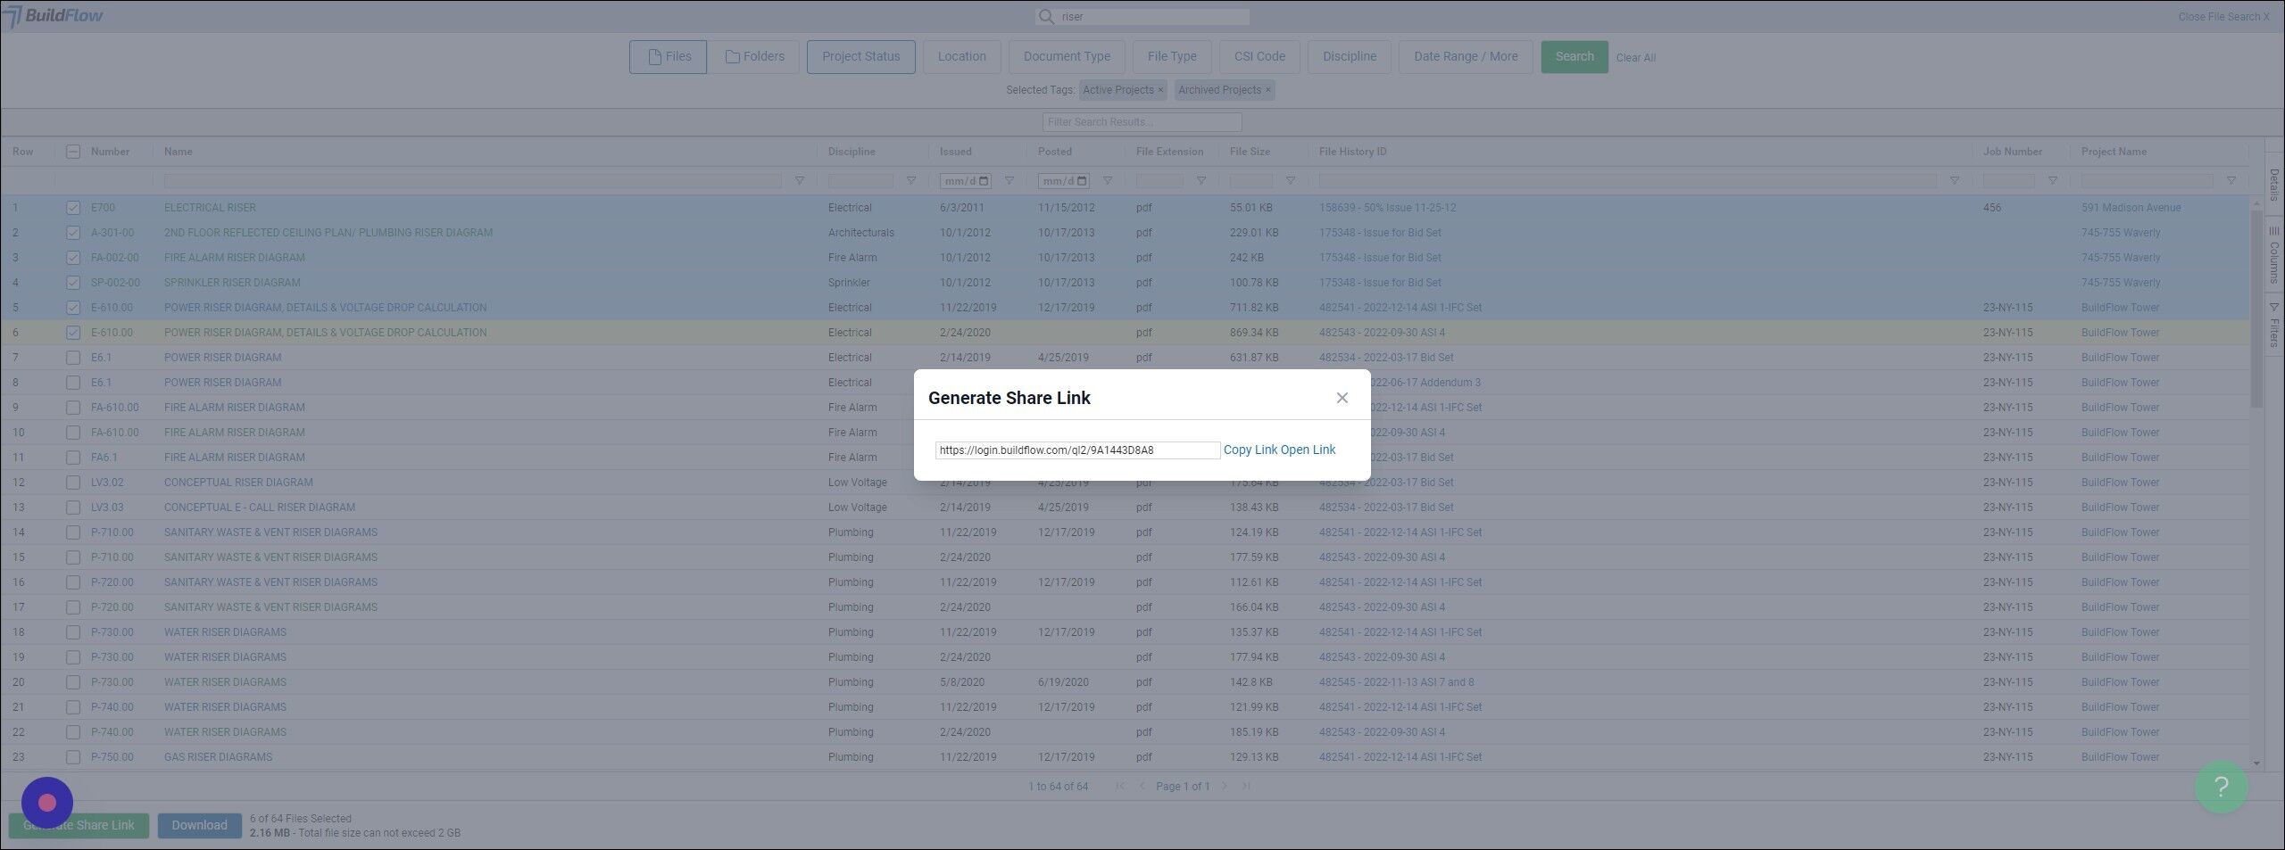Click the search magnifier icon
This screenshot has height=850, width=2285.
pos(1046,17)
